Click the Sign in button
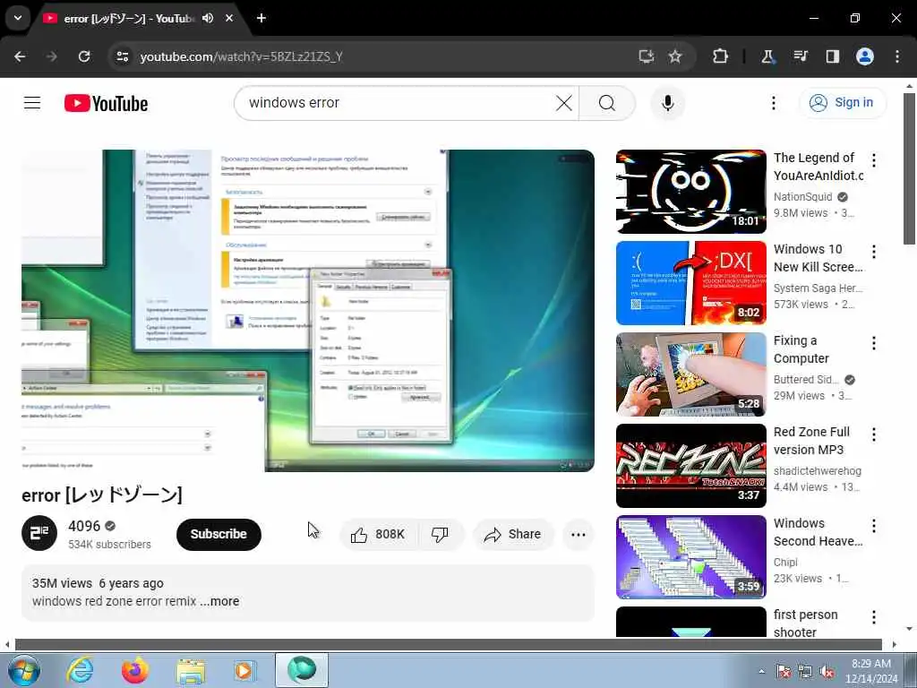 point(843,103)
